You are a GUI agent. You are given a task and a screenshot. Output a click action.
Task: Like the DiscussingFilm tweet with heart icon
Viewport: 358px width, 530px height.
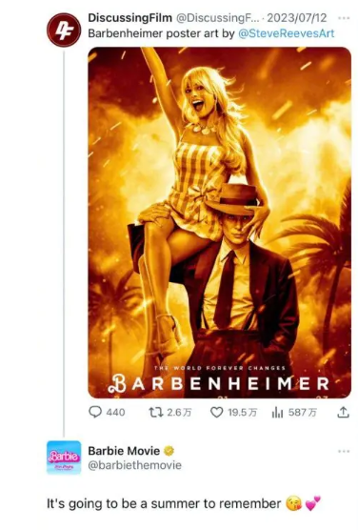click(216, 412)
